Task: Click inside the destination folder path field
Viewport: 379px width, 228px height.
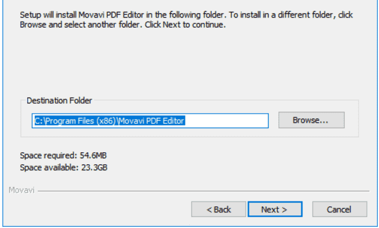Action: click(x=150, y=121)
